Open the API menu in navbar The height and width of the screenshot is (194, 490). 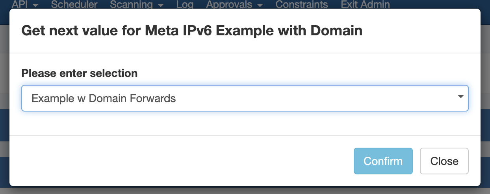[20, 5]
